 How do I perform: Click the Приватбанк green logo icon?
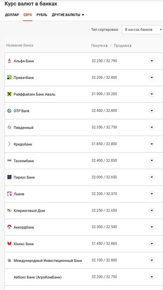[x=9, y=77]
